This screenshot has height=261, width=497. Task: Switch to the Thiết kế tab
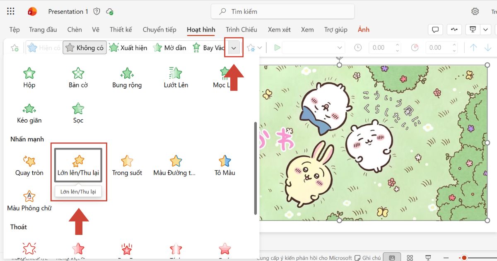121,29
